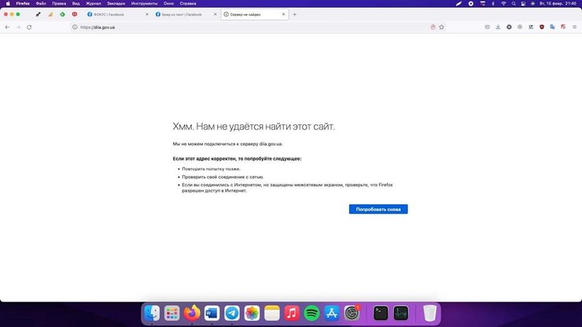The height and width of the screenshot is (327, 582).
Task: Open the App Store dock icon
Action: 333,313
